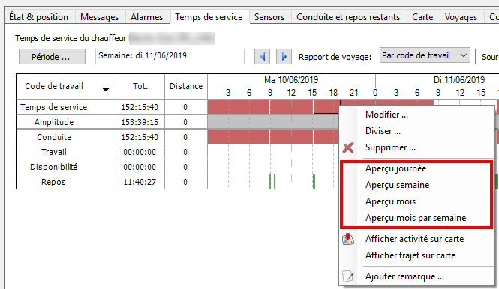This screenshot has height=289, width=499.
Task: Choose Modifier from the context menu
Action: pyautogui.click(x=386, y=115)
